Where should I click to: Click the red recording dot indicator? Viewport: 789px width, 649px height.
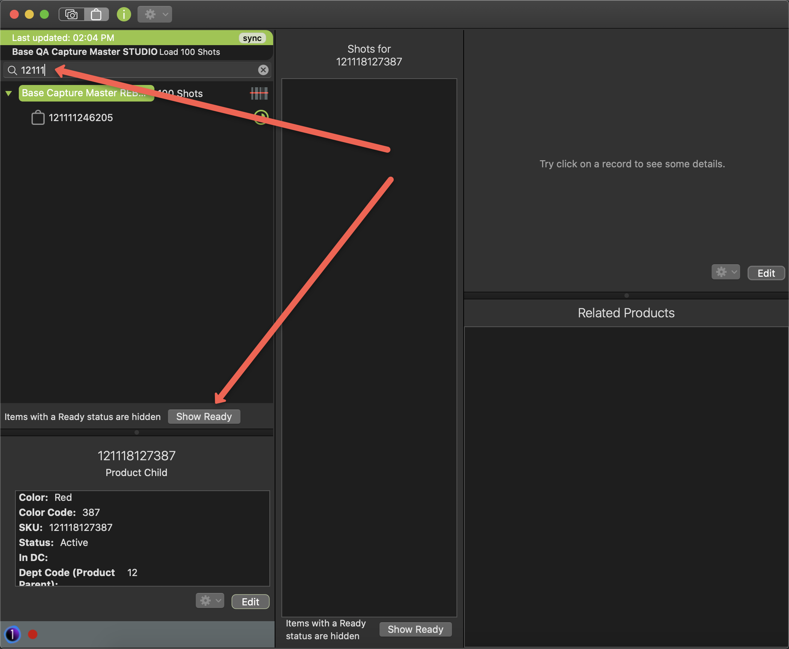coord(33,635)
